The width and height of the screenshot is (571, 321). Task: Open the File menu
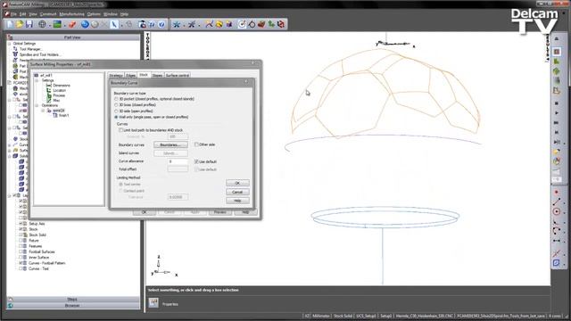pos(13,14)
